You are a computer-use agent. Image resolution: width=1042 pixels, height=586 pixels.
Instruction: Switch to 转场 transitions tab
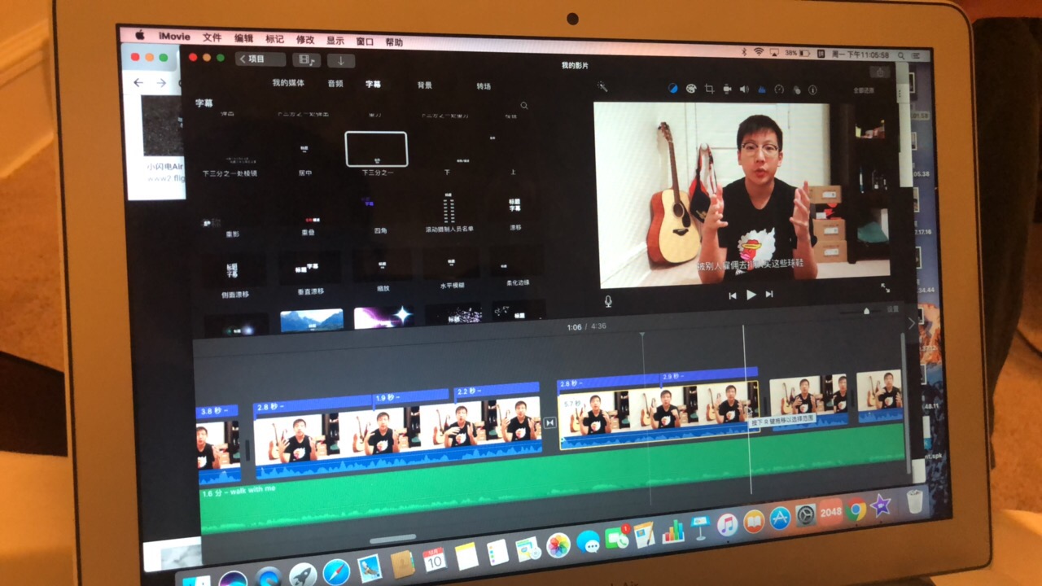(484, 85)
